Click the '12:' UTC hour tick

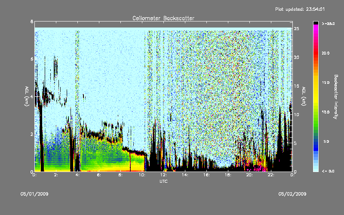click(x=163, y=175)
